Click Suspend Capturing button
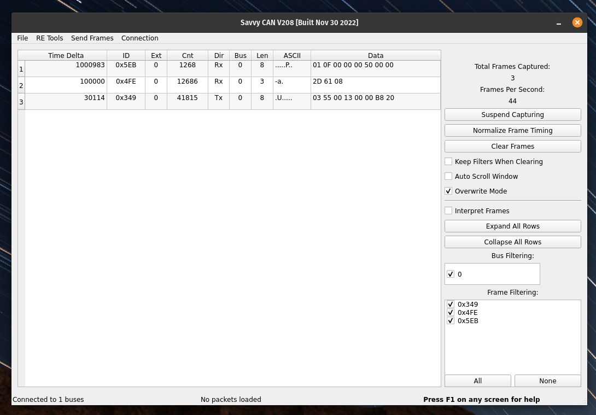Image resolution: width=596 pixels, height=415 pixels. [x=512, y=115]
